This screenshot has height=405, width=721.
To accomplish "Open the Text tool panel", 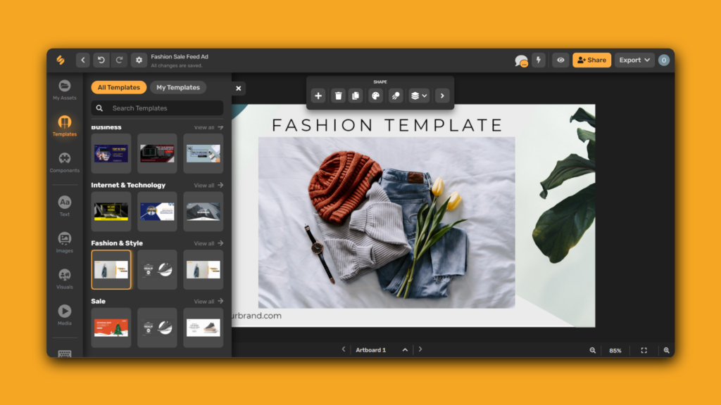I will point(64,206).
